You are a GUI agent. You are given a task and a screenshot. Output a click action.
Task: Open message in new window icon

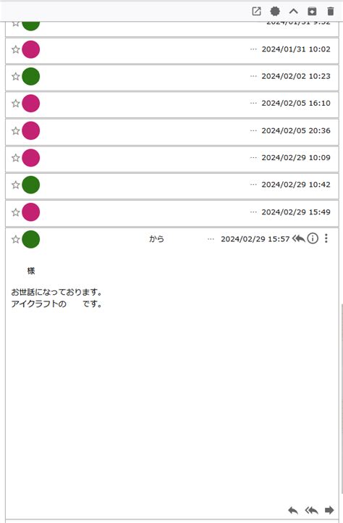256,12
